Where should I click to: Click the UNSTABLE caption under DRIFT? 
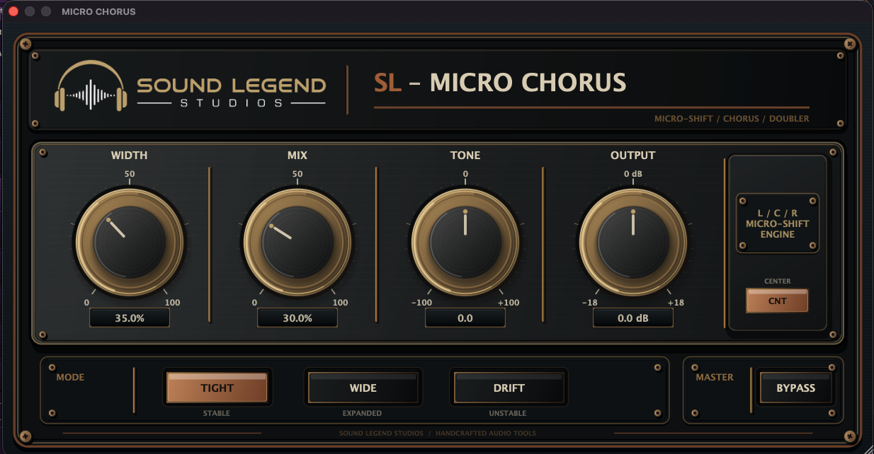(508, 413)
